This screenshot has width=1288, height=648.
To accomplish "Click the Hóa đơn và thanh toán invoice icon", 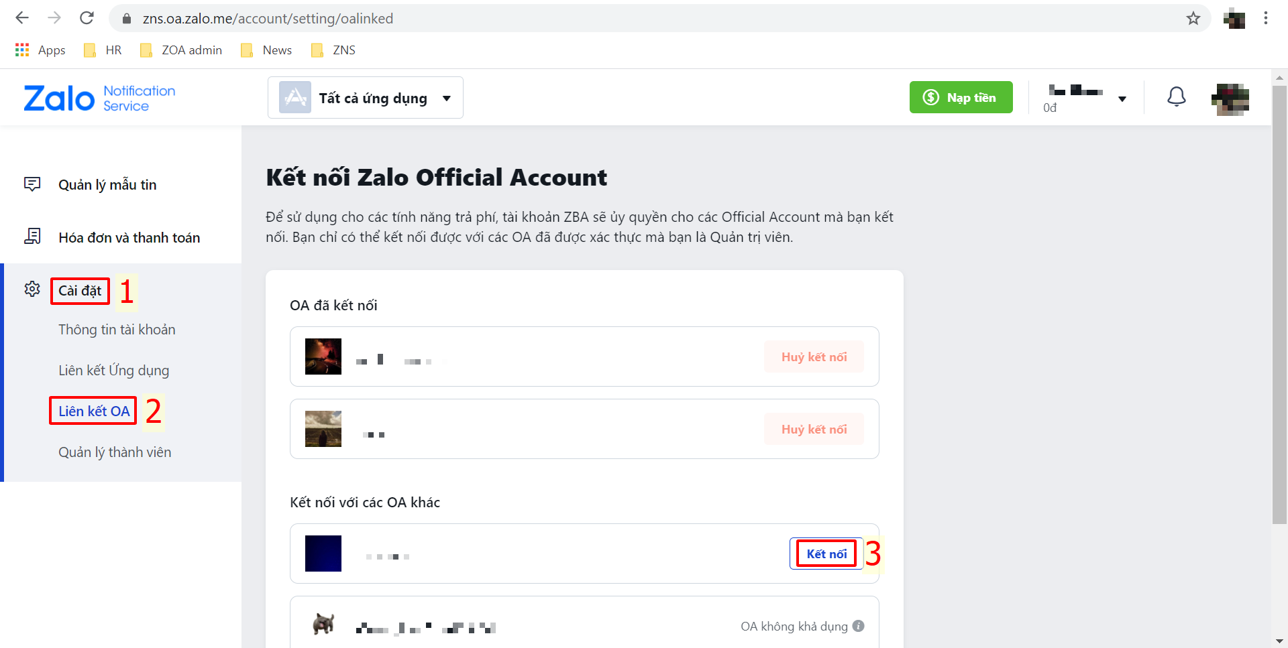I will pyautogui.click(x=32, y=237).
